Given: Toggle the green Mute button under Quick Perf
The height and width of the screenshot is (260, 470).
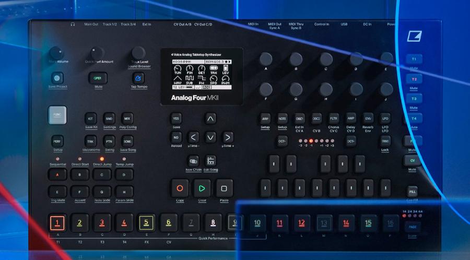Looking at the screenshot, I should 97,78.
